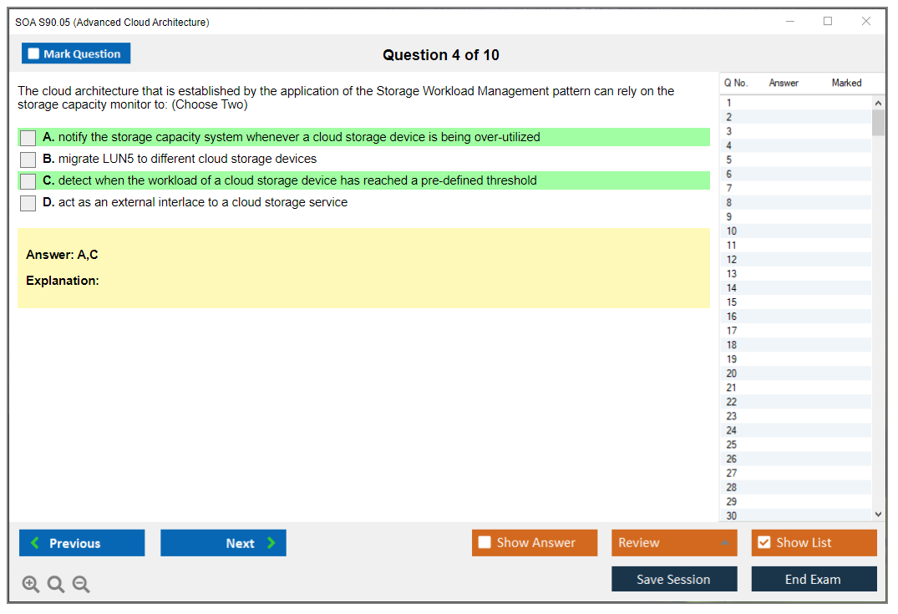
Task: Toggle the Show Answer checkbox
Action: tap(485, 543)
